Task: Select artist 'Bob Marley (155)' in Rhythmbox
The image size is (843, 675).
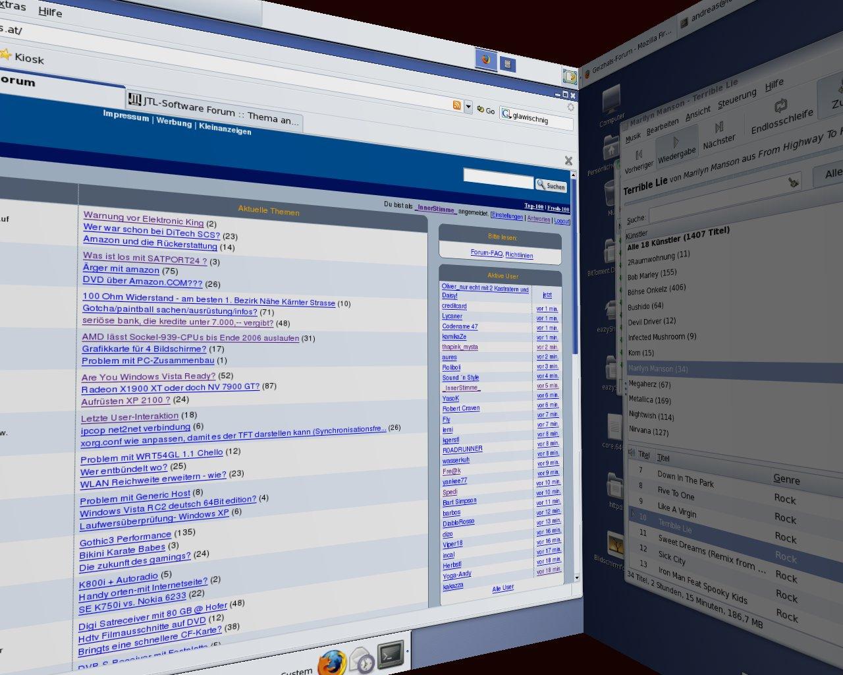Action: [652, 274]
